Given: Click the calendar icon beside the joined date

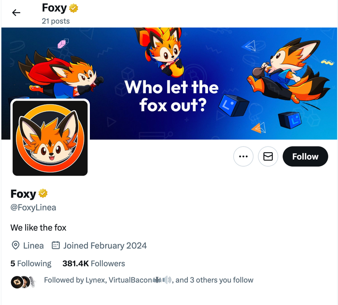Looking at the screenshot, I should (56, 246).
